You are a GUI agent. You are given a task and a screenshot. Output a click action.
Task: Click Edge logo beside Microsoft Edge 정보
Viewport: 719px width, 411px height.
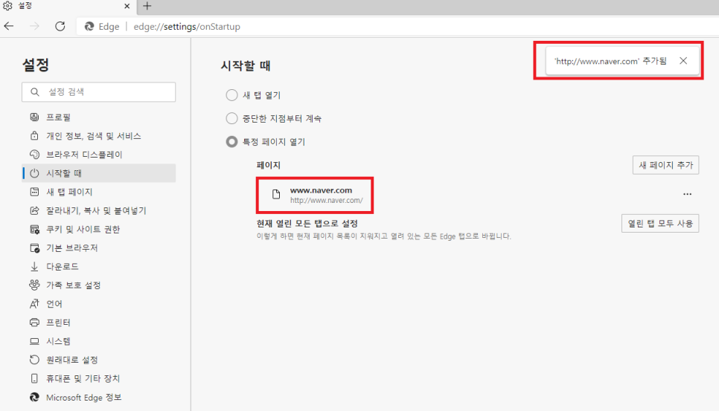(34, 398)
